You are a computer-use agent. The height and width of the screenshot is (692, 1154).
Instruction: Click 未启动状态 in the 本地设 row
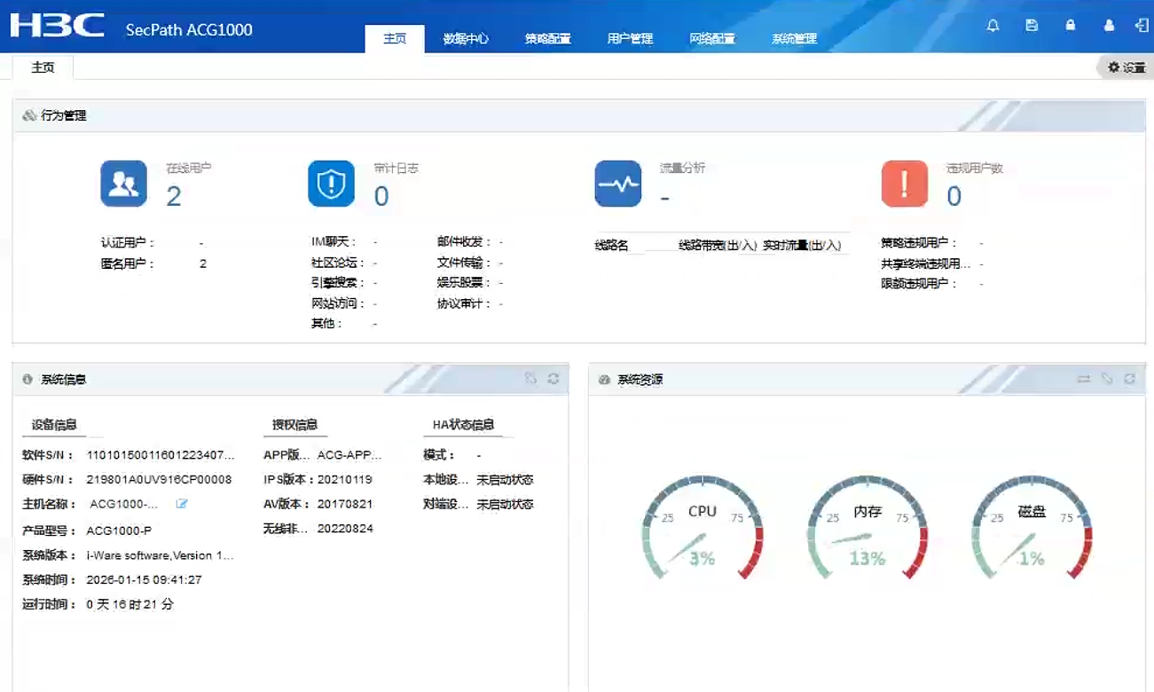click(505, 480)
